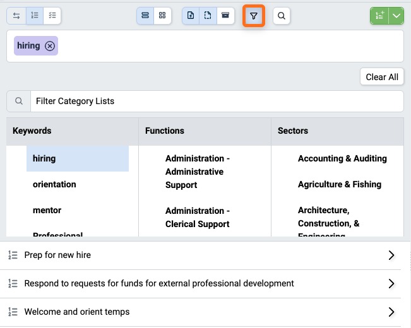Select Agriculture & Fishing sector
Viewport: 411px width, 328px height.
point(340,184)
